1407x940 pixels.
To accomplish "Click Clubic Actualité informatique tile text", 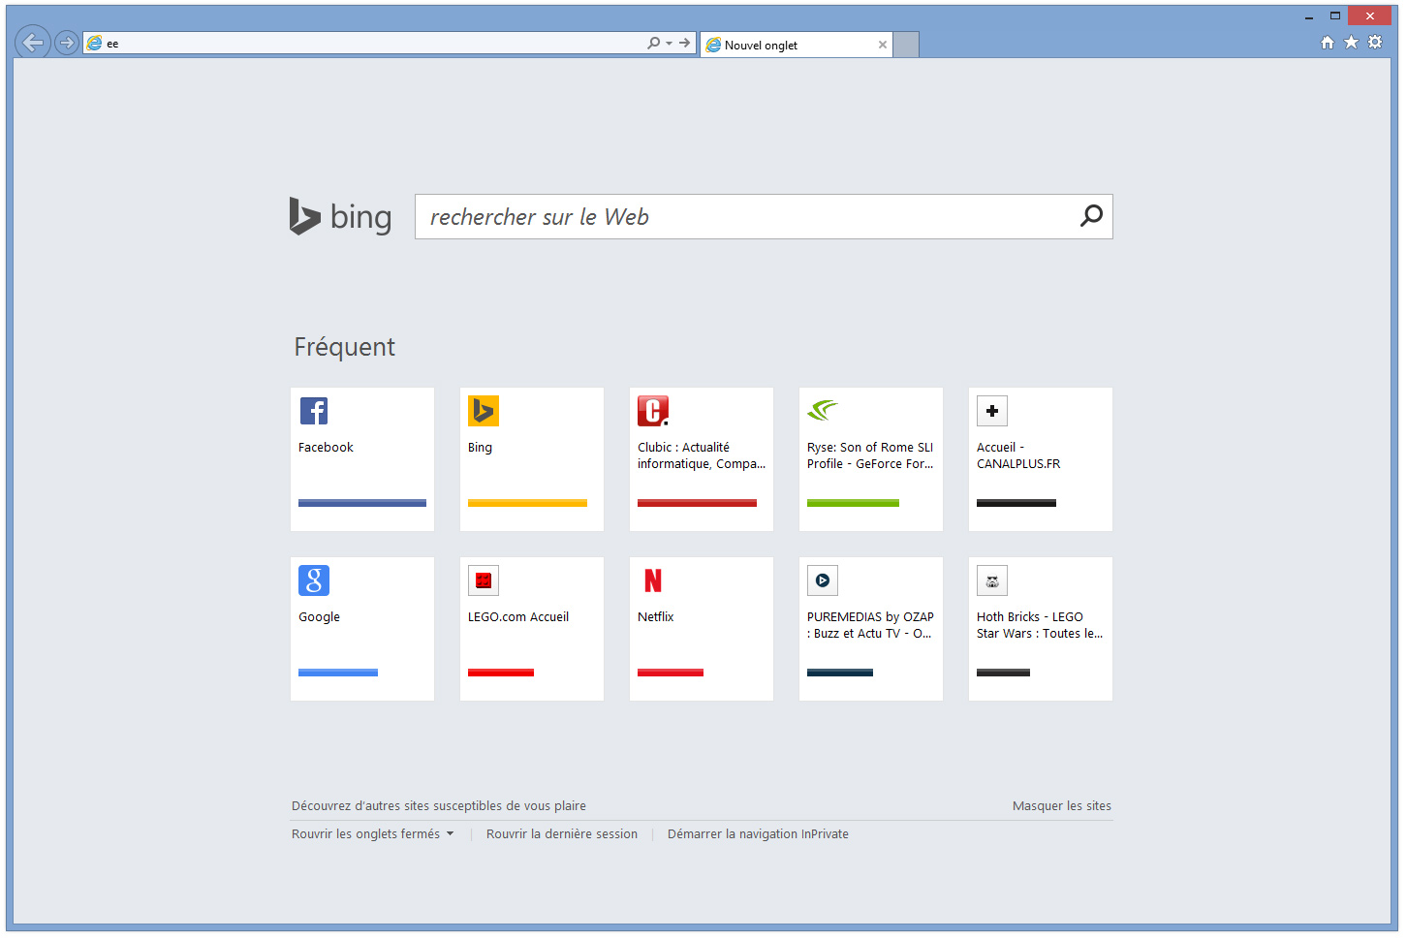I will click(702, 455).
